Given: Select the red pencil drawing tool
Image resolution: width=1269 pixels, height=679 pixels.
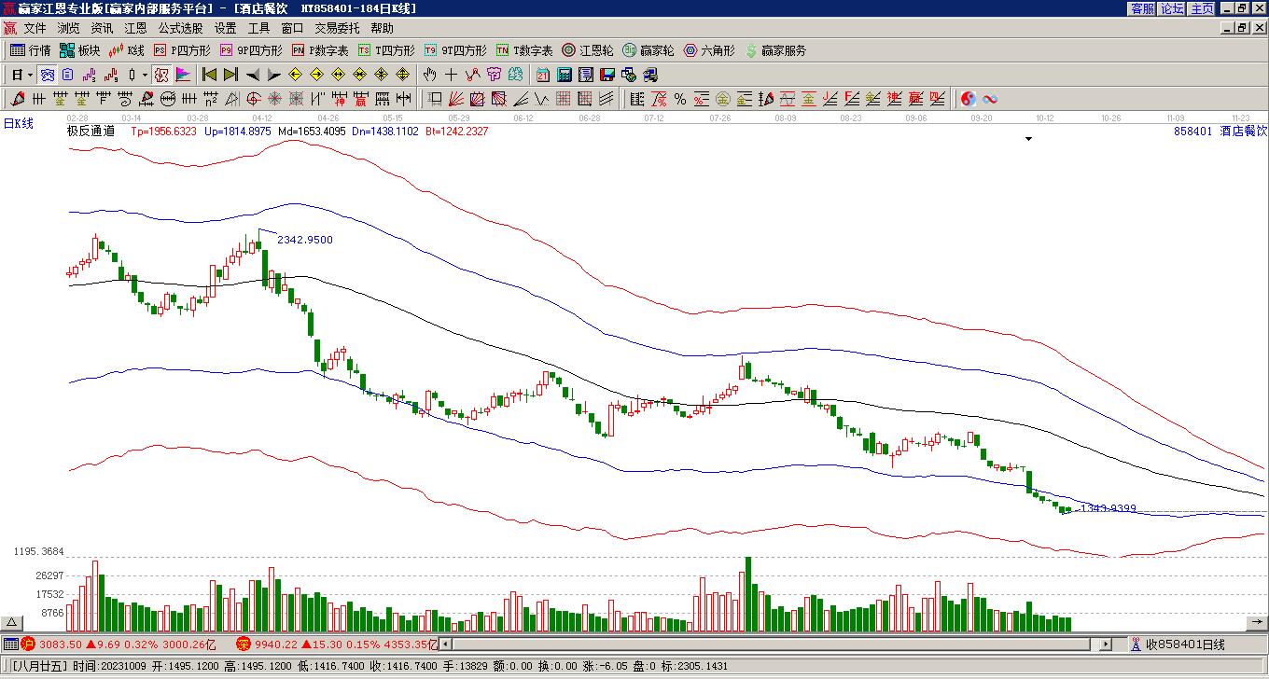Looking at the screenshot, I should (x=18, y=99).
